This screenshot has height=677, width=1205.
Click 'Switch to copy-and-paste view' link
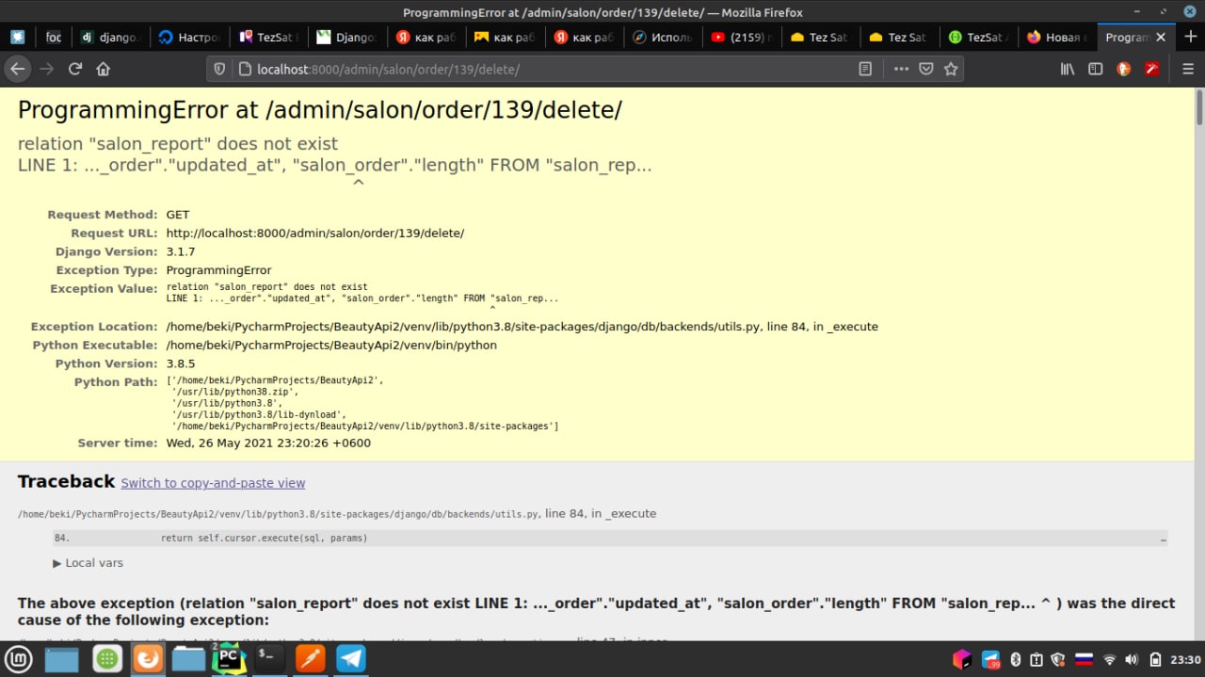click(x=213, y=483)
